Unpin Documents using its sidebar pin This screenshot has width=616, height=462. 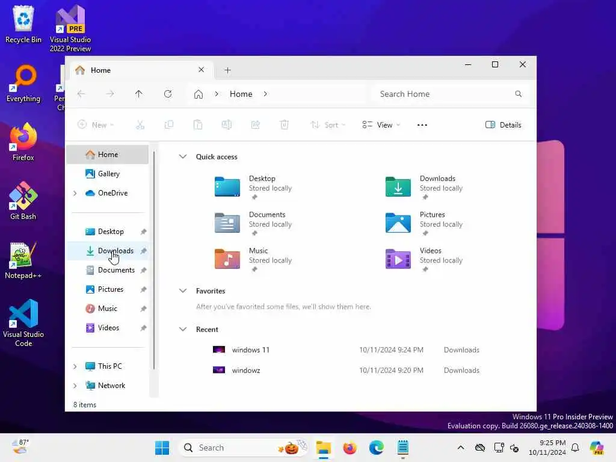click(143, 270)
